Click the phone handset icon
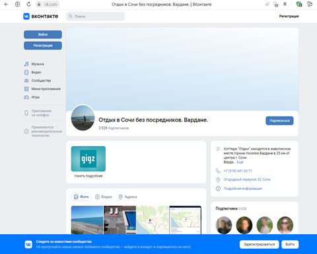Screen dimensions: 317x254 tap(218, 171)
